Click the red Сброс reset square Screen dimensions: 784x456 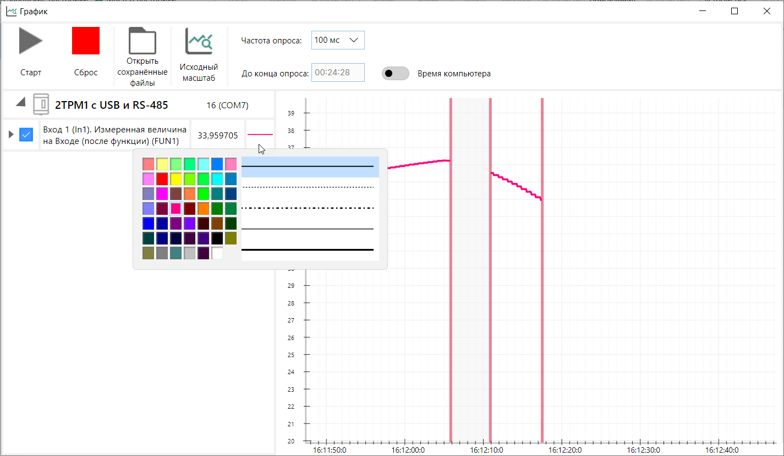click(86, 41)
